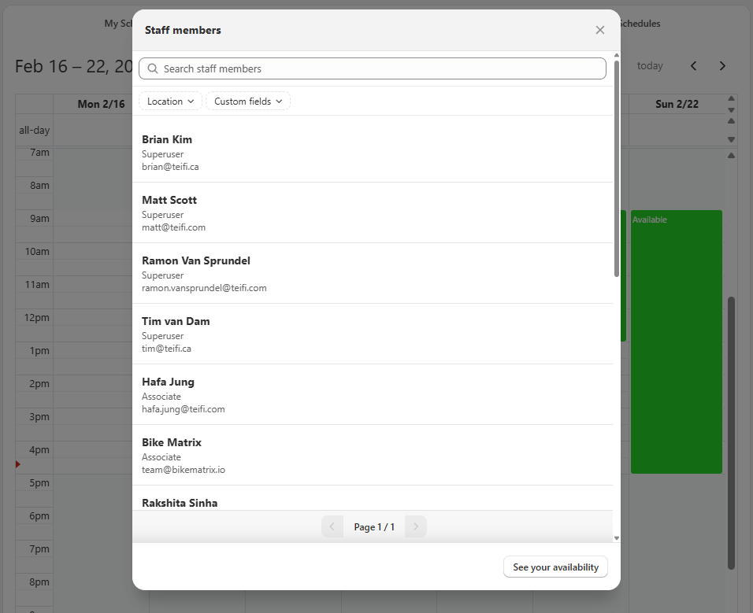This screenshot has height=613, width=753.
Task: Pick Tim van Dam from staff list
Action: coord(372,334)
